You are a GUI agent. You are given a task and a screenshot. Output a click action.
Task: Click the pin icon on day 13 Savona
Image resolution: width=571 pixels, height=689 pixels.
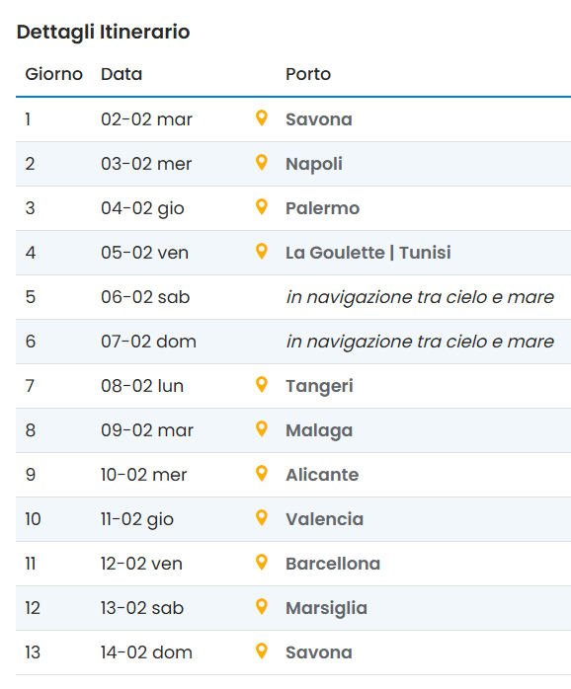tap(262, 651)
